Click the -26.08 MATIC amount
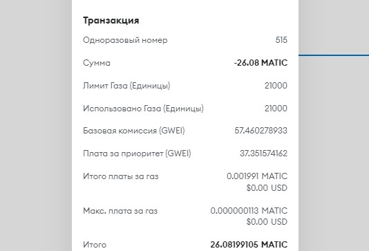 (x=261, y=63)
